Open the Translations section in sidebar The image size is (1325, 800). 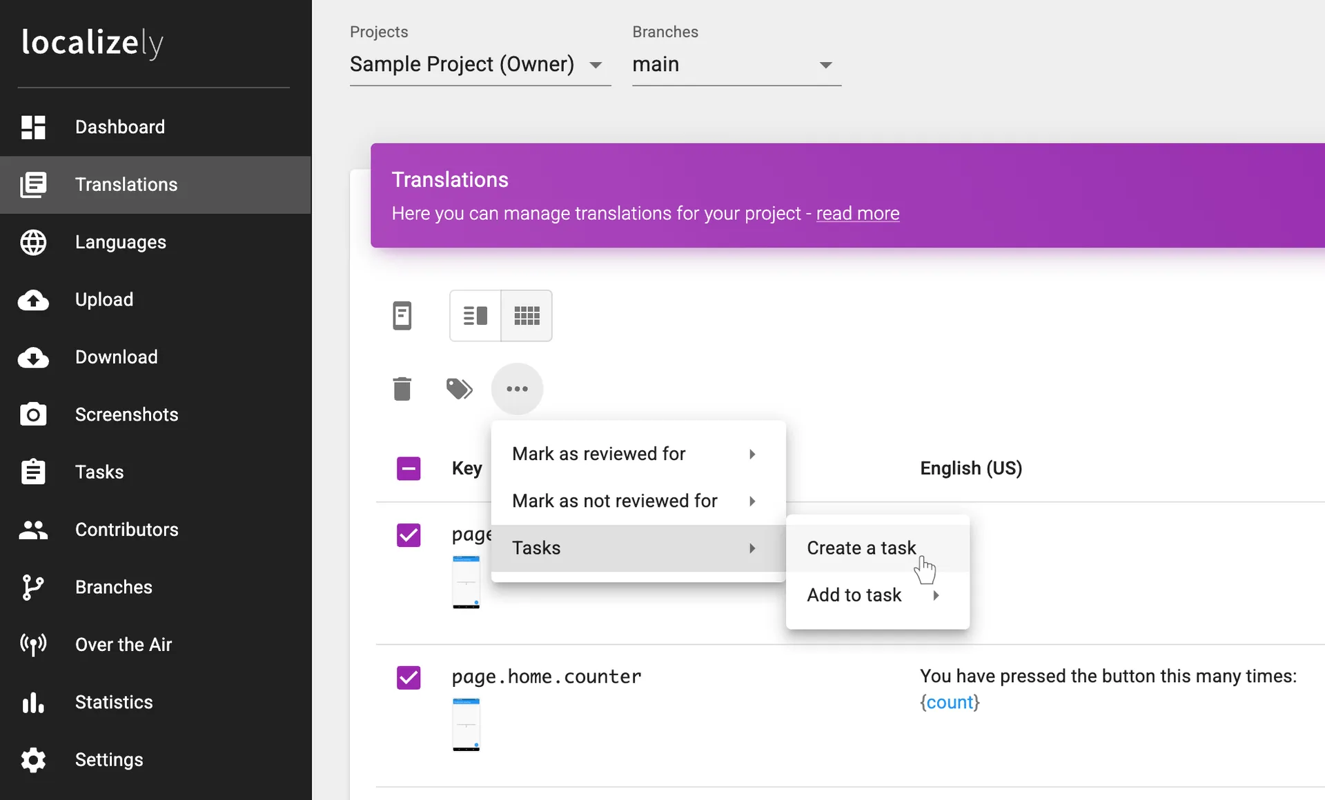pos(125,184)
